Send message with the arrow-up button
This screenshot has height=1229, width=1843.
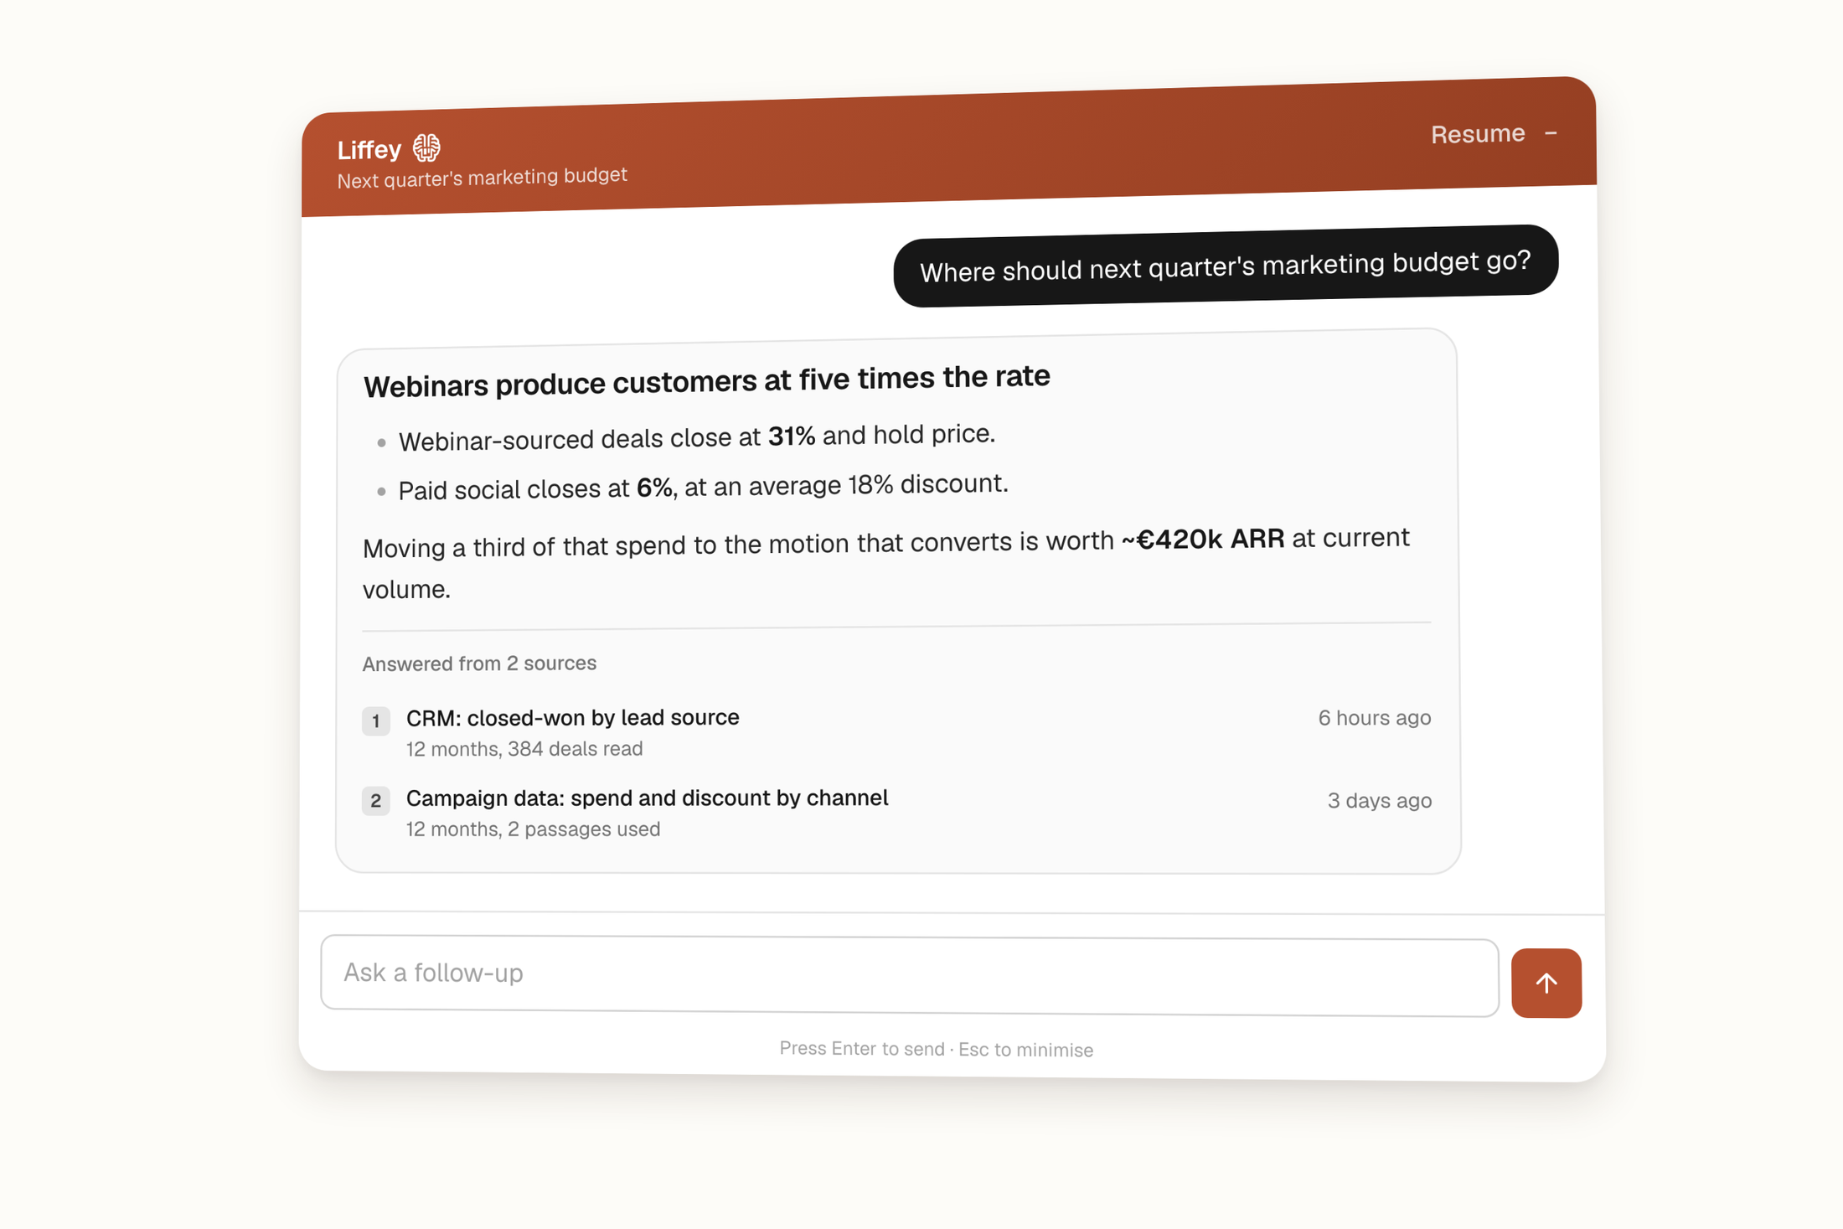tap(1546, 983)
